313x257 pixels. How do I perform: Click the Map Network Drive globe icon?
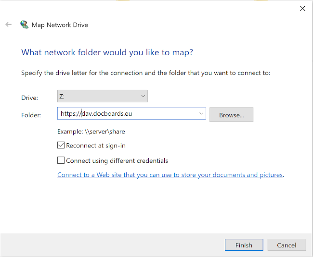[x=25, y=24]
